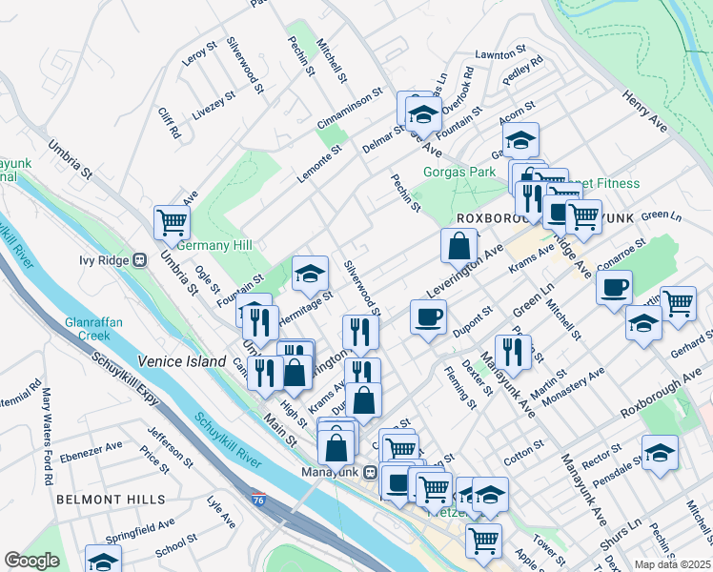713x572 pixels.
Task: Click the Manayunk train station icon
Action: [371, 473]
